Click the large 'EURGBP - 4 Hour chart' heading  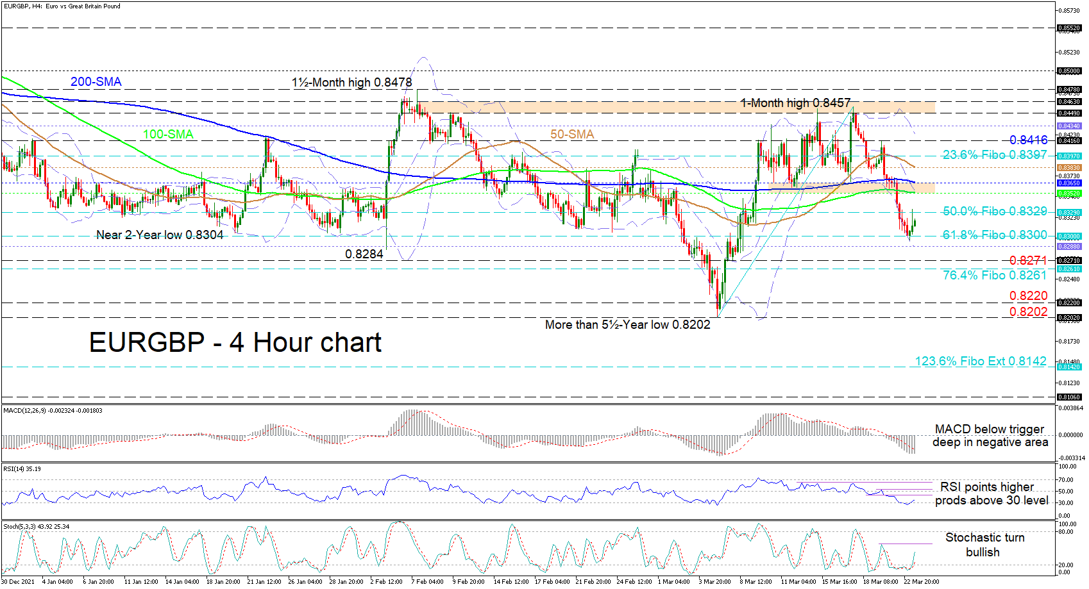(x=235, y=342)
